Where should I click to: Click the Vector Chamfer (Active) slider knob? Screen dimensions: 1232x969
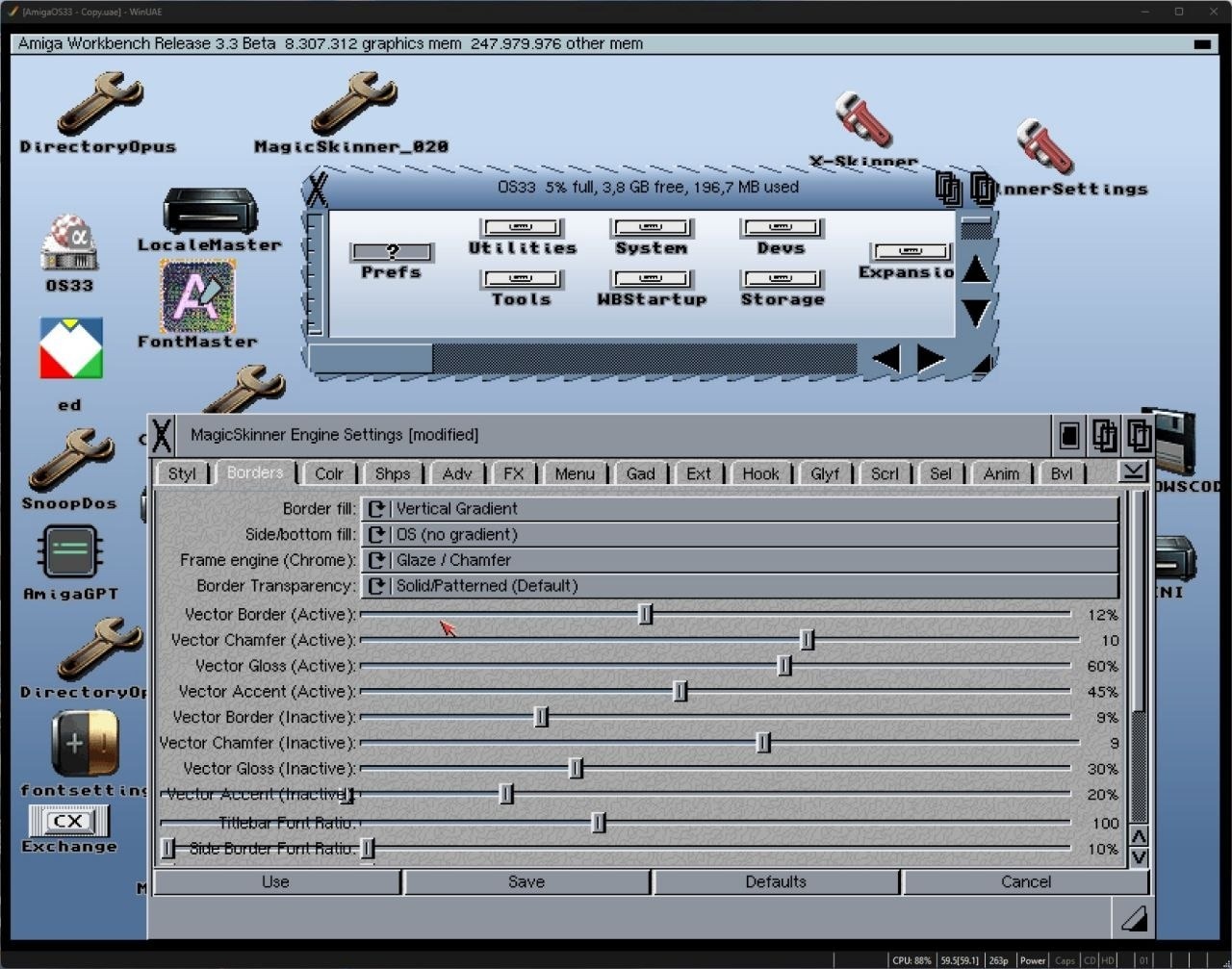coord(808,640)
